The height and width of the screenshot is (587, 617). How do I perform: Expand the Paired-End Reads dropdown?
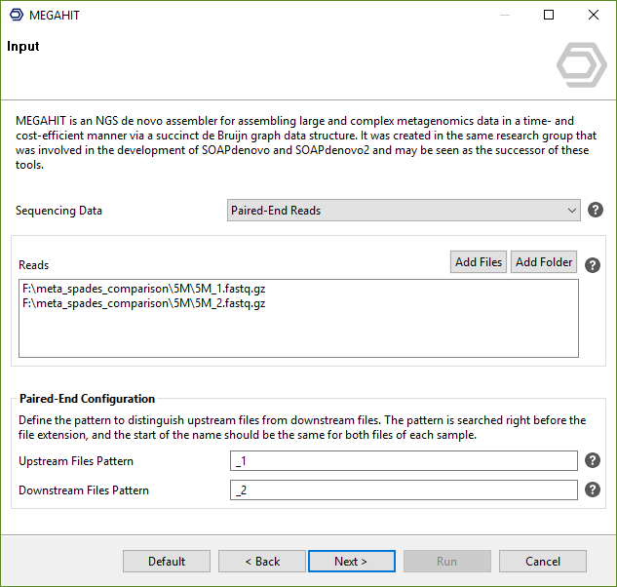(404, 211)
